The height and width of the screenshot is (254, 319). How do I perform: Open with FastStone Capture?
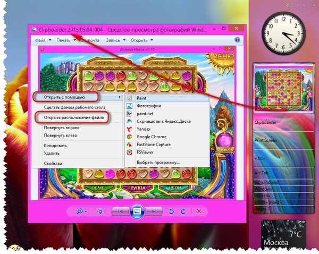pos(167,145)
